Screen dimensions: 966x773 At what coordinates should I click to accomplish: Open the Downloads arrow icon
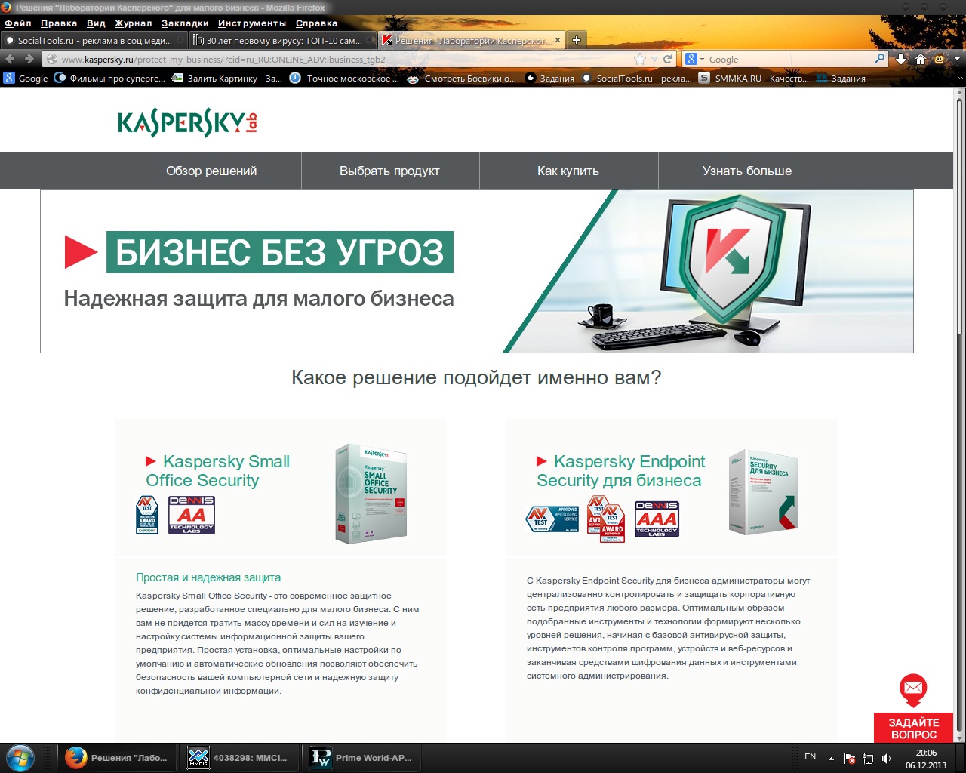point(901,59)
